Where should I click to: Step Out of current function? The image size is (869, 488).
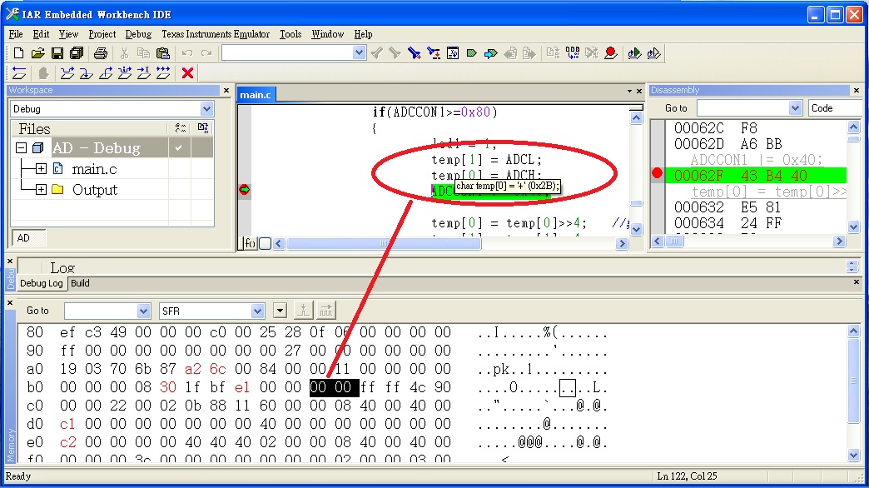[x=106, y=72]
